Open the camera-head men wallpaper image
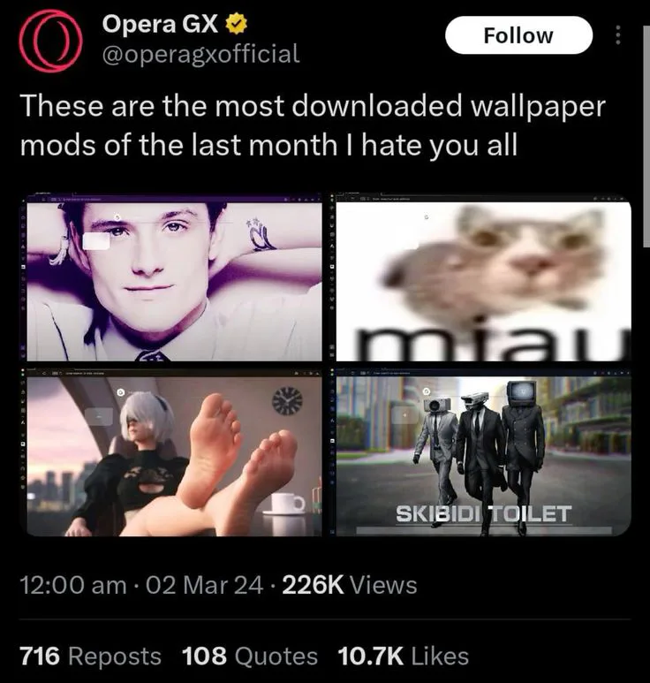The image size is (650, 683). [483, 452]
